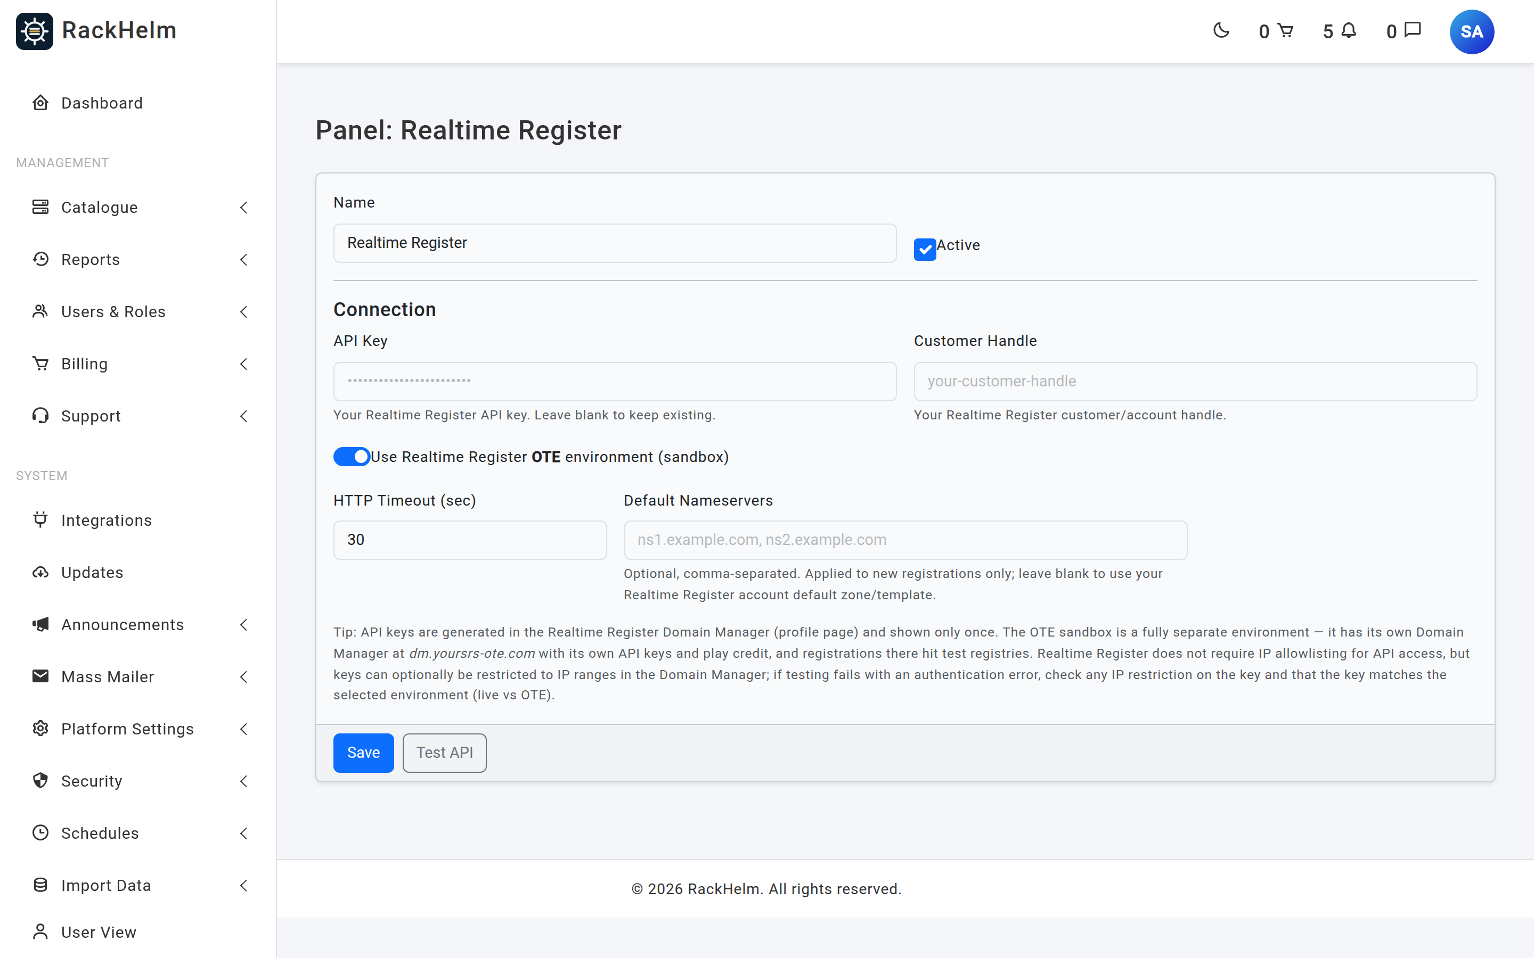Click the Dashboard home icon
This screenshot has height=958, width=1534.
(x=40, y=103)
